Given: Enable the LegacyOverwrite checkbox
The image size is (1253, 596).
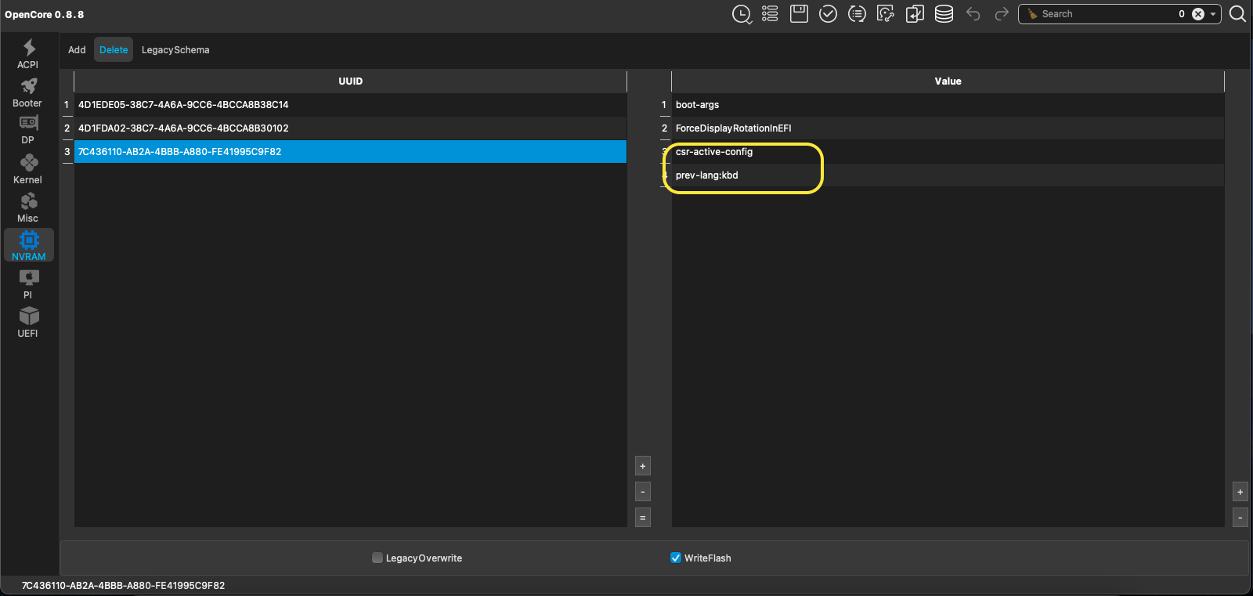Looking at the screenshot, I should [377, 558].
